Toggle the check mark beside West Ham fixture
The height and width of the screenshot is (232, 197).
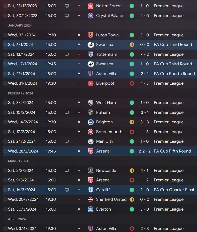tap(5, 103)
